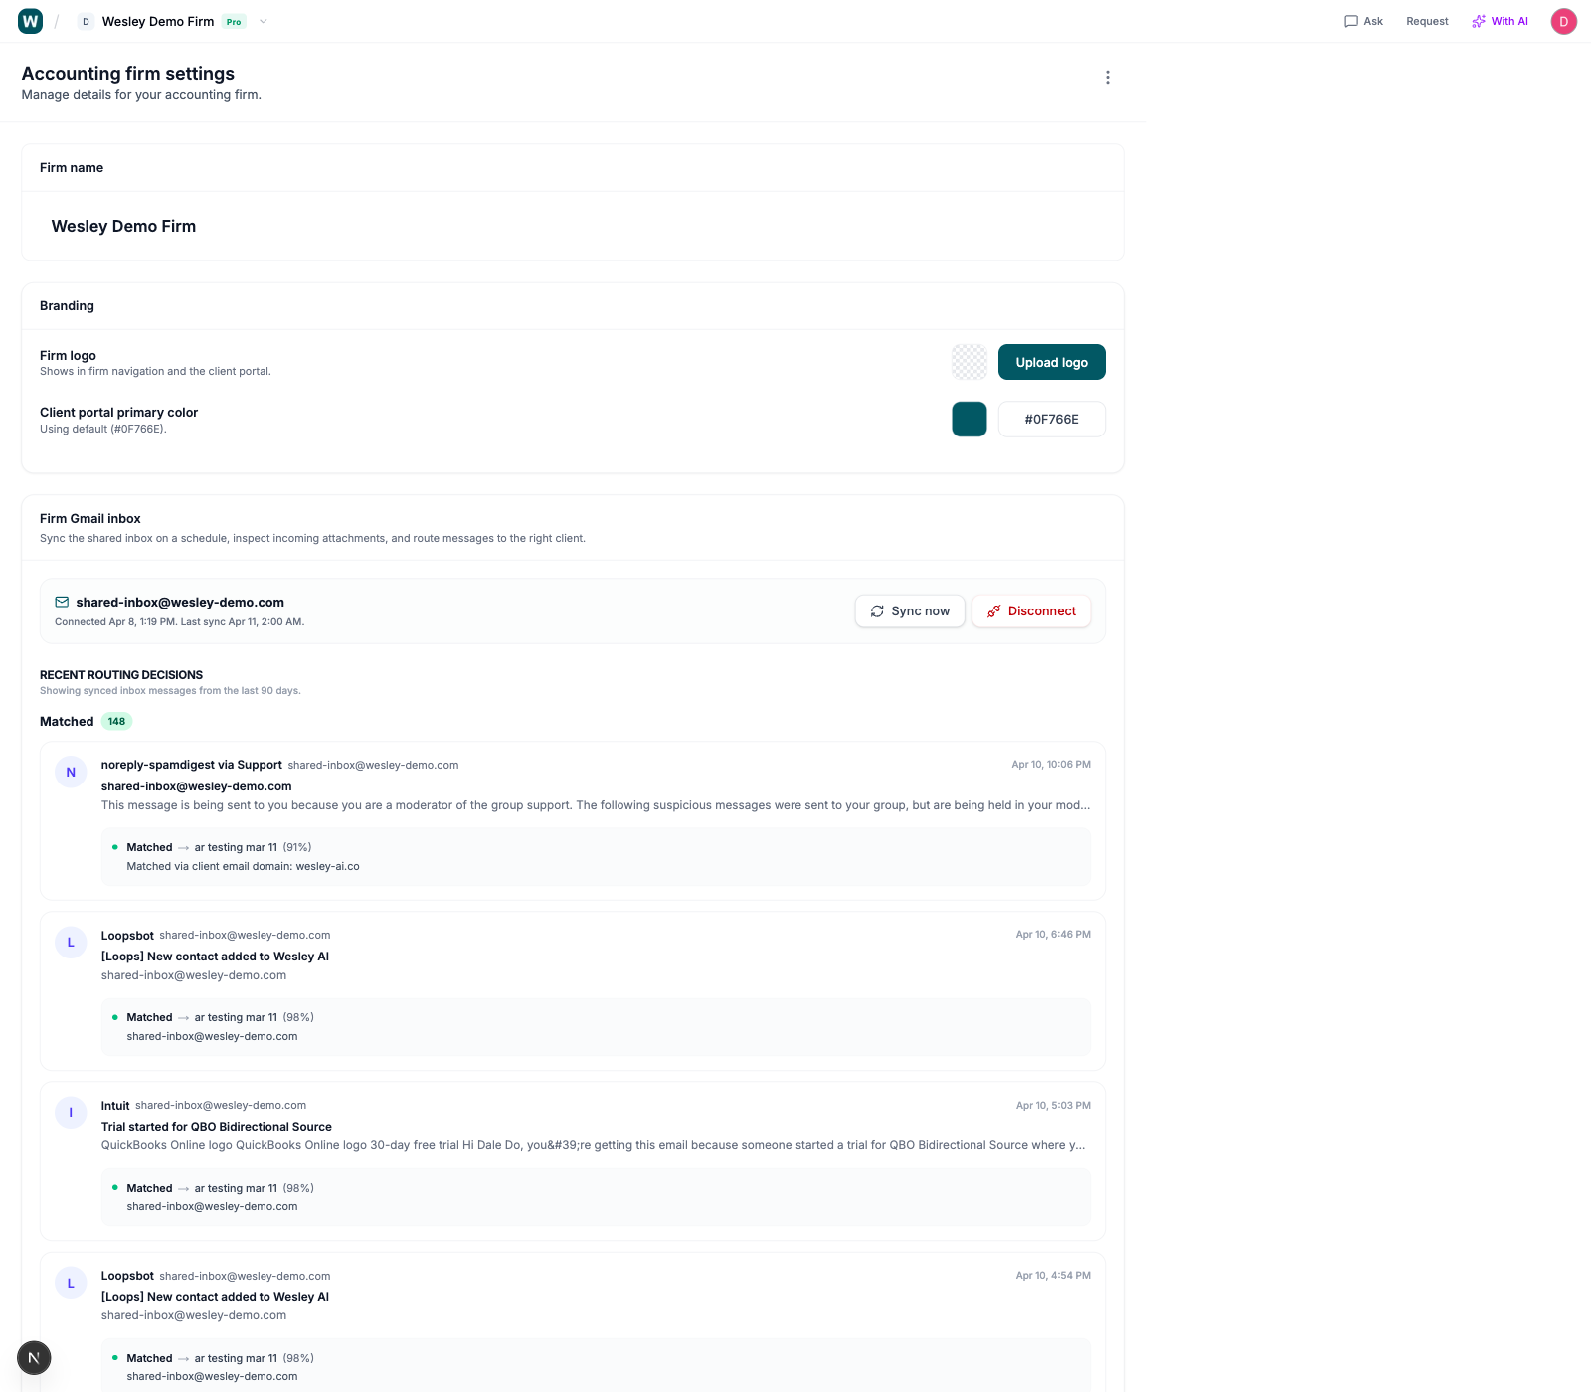Click the envelope icon beside shared-inbox@wesley-demo.com

point(62,602)
